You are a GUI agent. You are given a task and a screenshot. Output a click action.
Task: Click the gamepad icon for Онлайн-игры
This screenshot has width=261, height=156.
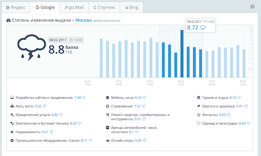pyautogui.click(x=107, y=141)
